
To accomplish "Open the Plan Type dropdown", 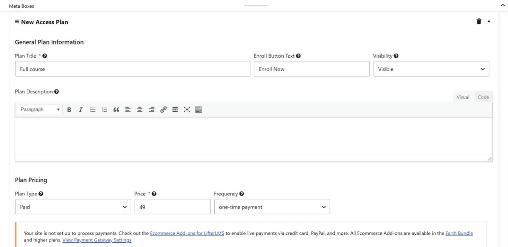I will click(x=73, y=207).
